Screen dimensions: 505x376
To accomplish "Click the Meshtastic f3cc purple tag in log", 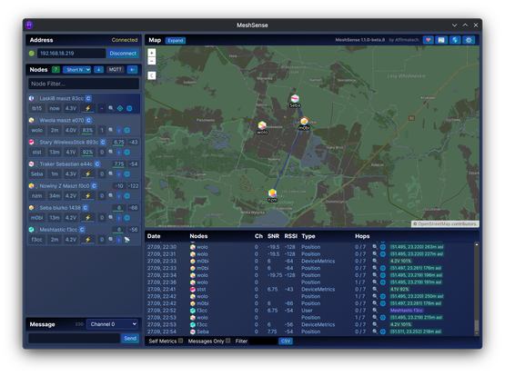I will pyautogui.click(x=407, y=311).
